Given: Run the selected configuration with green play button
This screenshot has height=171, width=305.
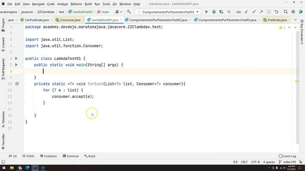Looking at the screenshot, I should [x=206, y=12].
